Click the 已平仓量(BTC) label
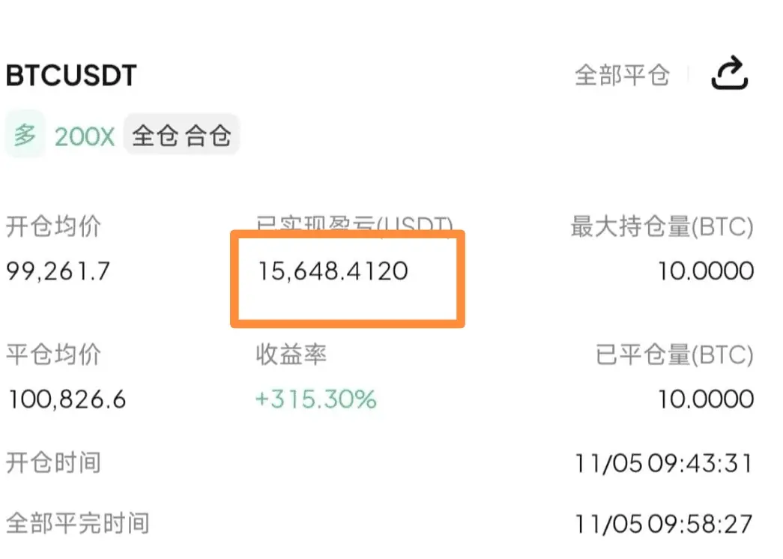This screenshot has height=559, width=783. [x=674, y=354]
